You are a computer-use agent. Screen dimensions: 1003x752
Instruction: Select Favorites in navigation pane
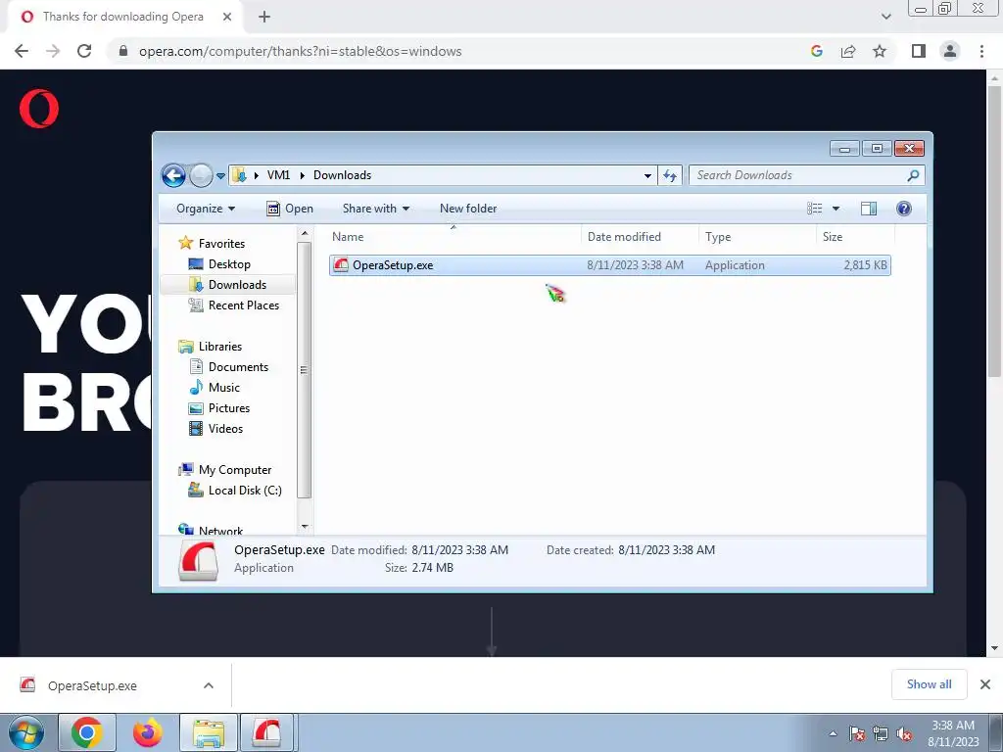(221, 244)
